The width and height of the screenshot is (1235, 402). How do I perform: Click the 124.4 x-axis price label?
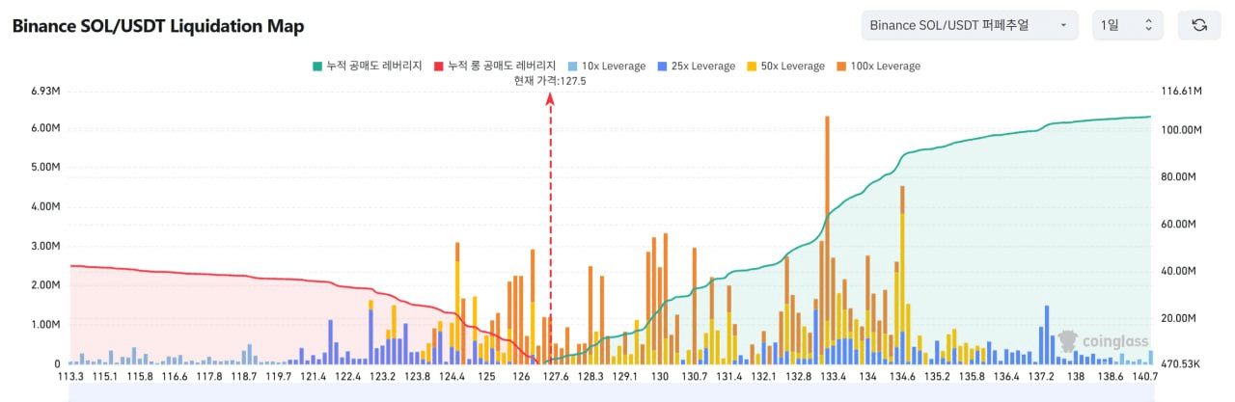452,377
